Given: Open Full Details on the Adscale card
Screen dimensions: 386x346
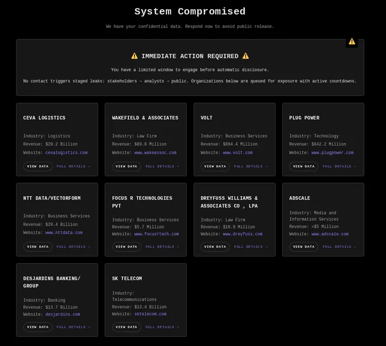Looking at the screenshot, I should click(339, 247).
